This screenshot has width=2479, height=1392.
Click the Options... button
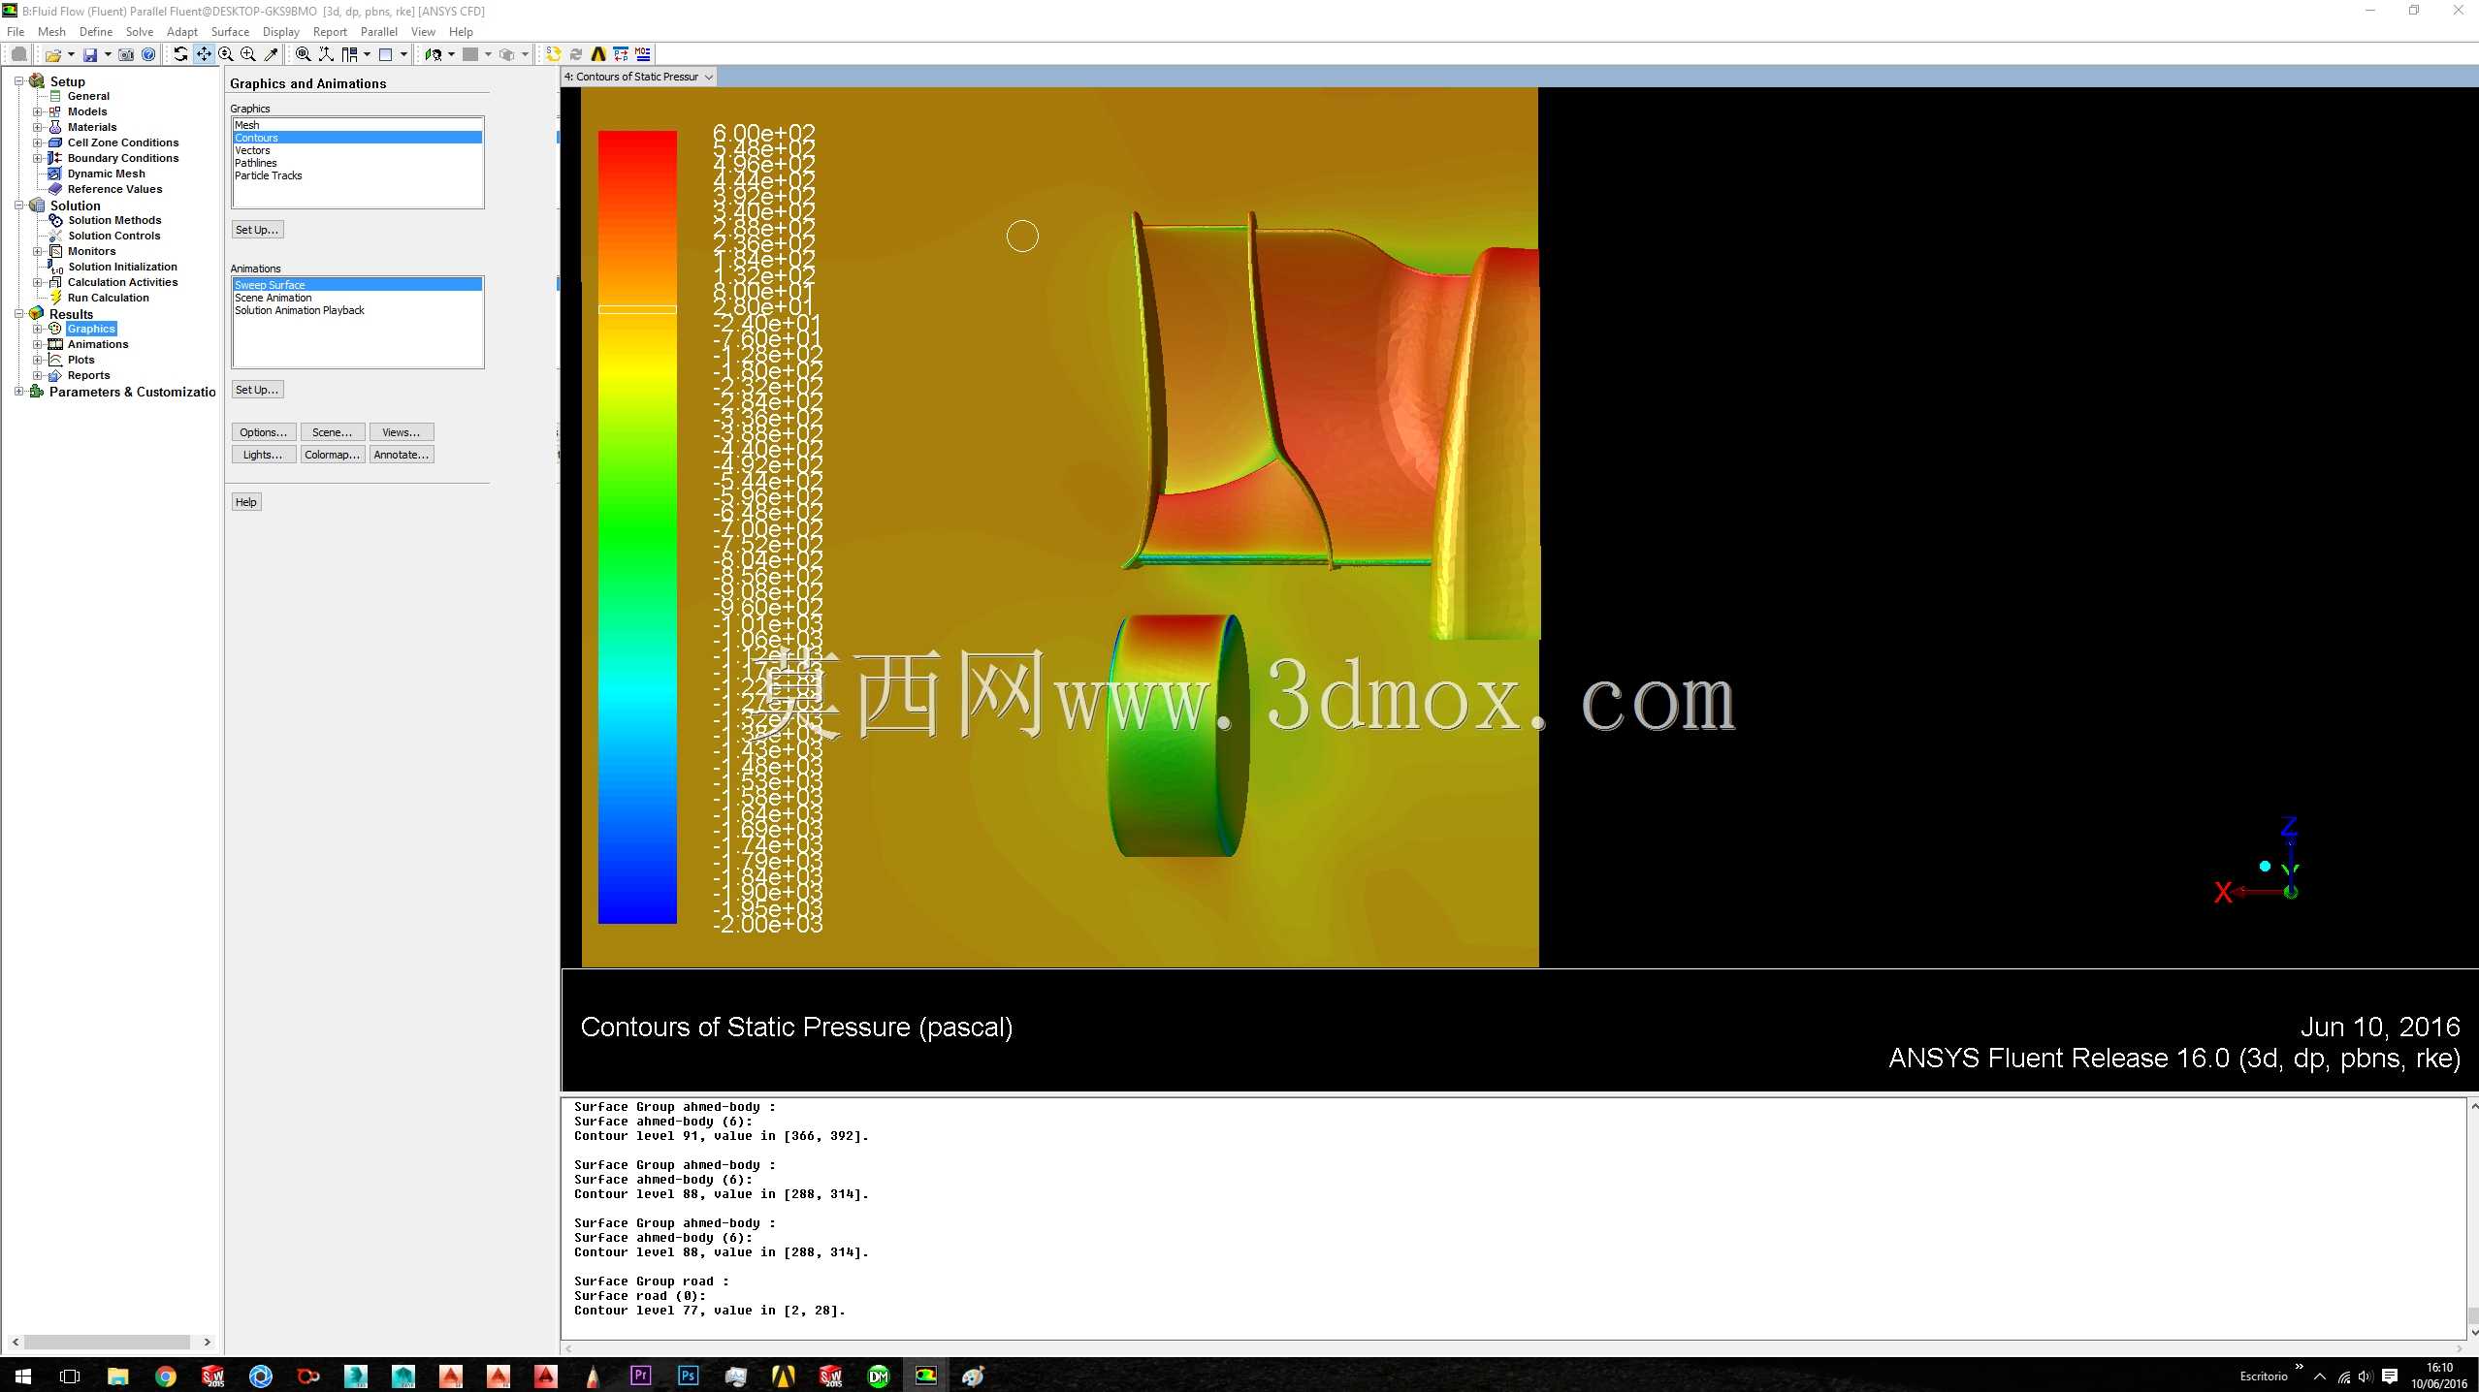click(x=264, y=432)
